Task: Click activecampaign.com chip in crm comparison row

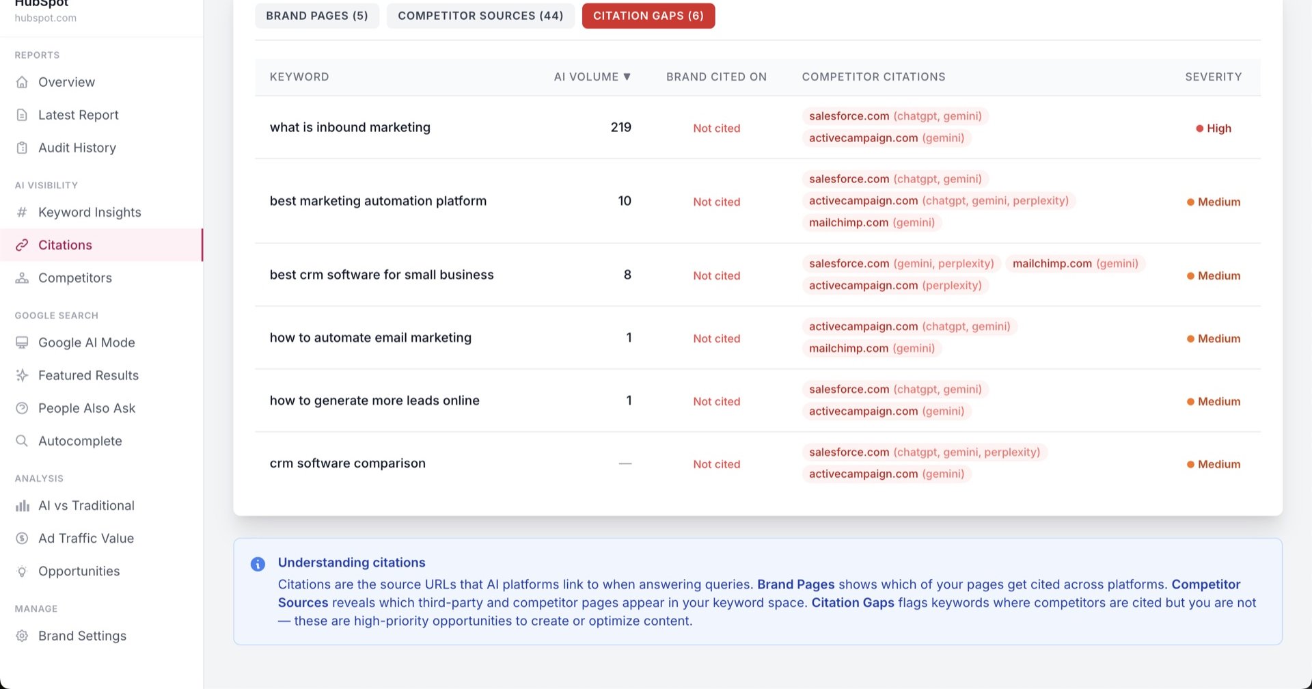Action: (x=886, y=474)
